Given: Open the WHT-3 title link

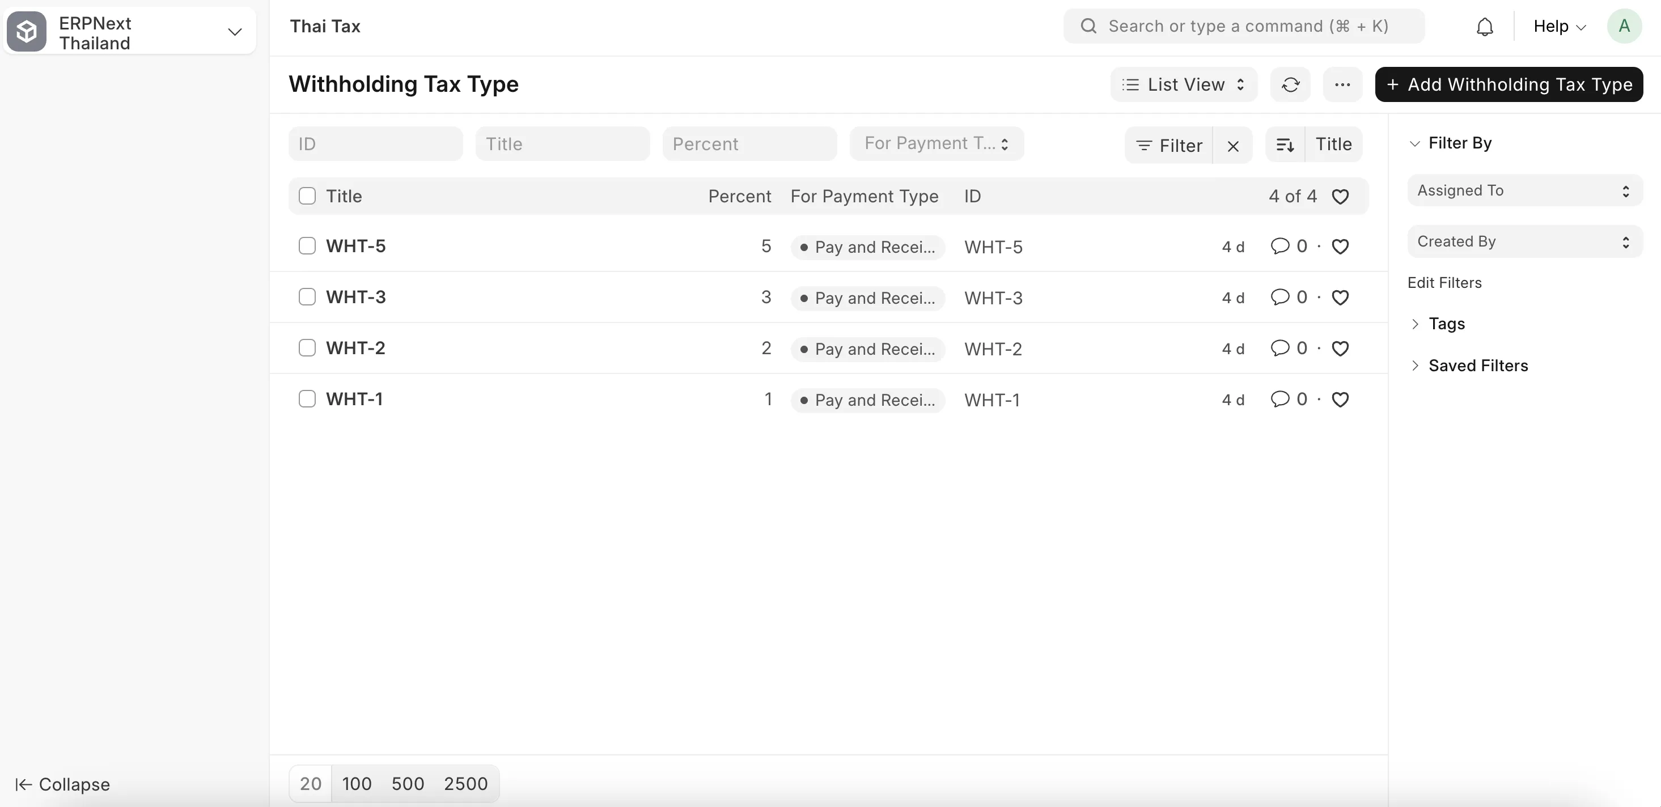Looking at the screenshot, I should click(x=356, y=297).
